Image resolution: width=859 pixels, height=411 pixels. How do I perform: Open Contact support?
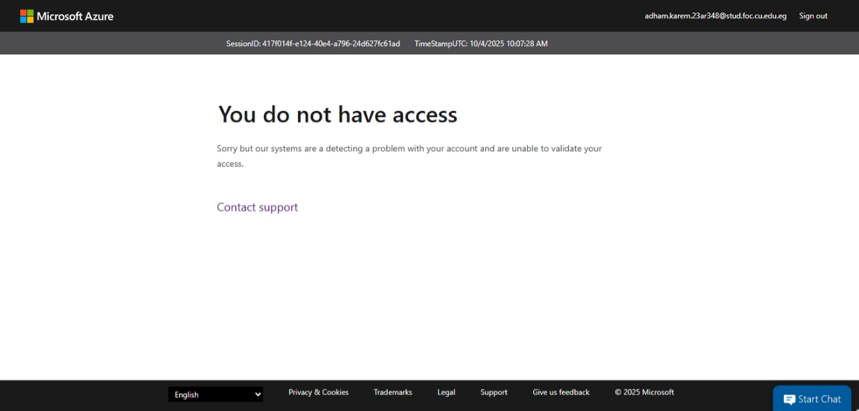point(257,207)
